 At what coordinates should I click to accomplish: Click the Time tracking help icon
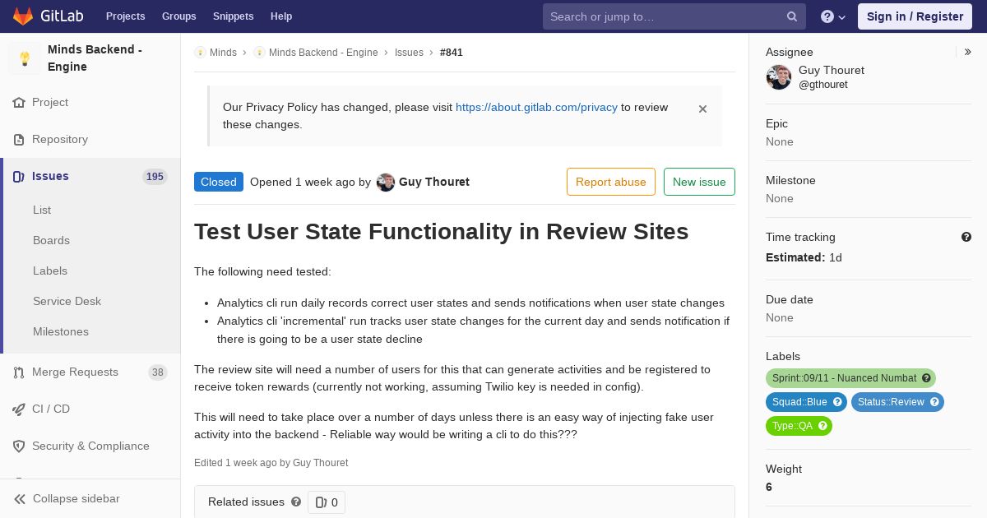tap(966, 237)
